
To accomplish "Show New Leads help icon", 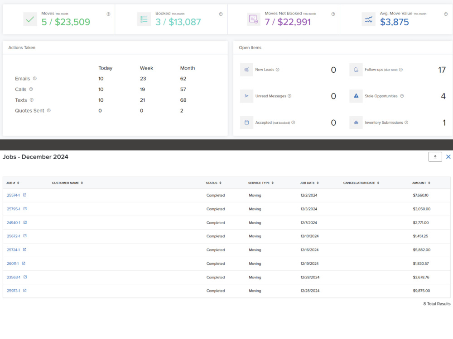I will click(278, 70).
